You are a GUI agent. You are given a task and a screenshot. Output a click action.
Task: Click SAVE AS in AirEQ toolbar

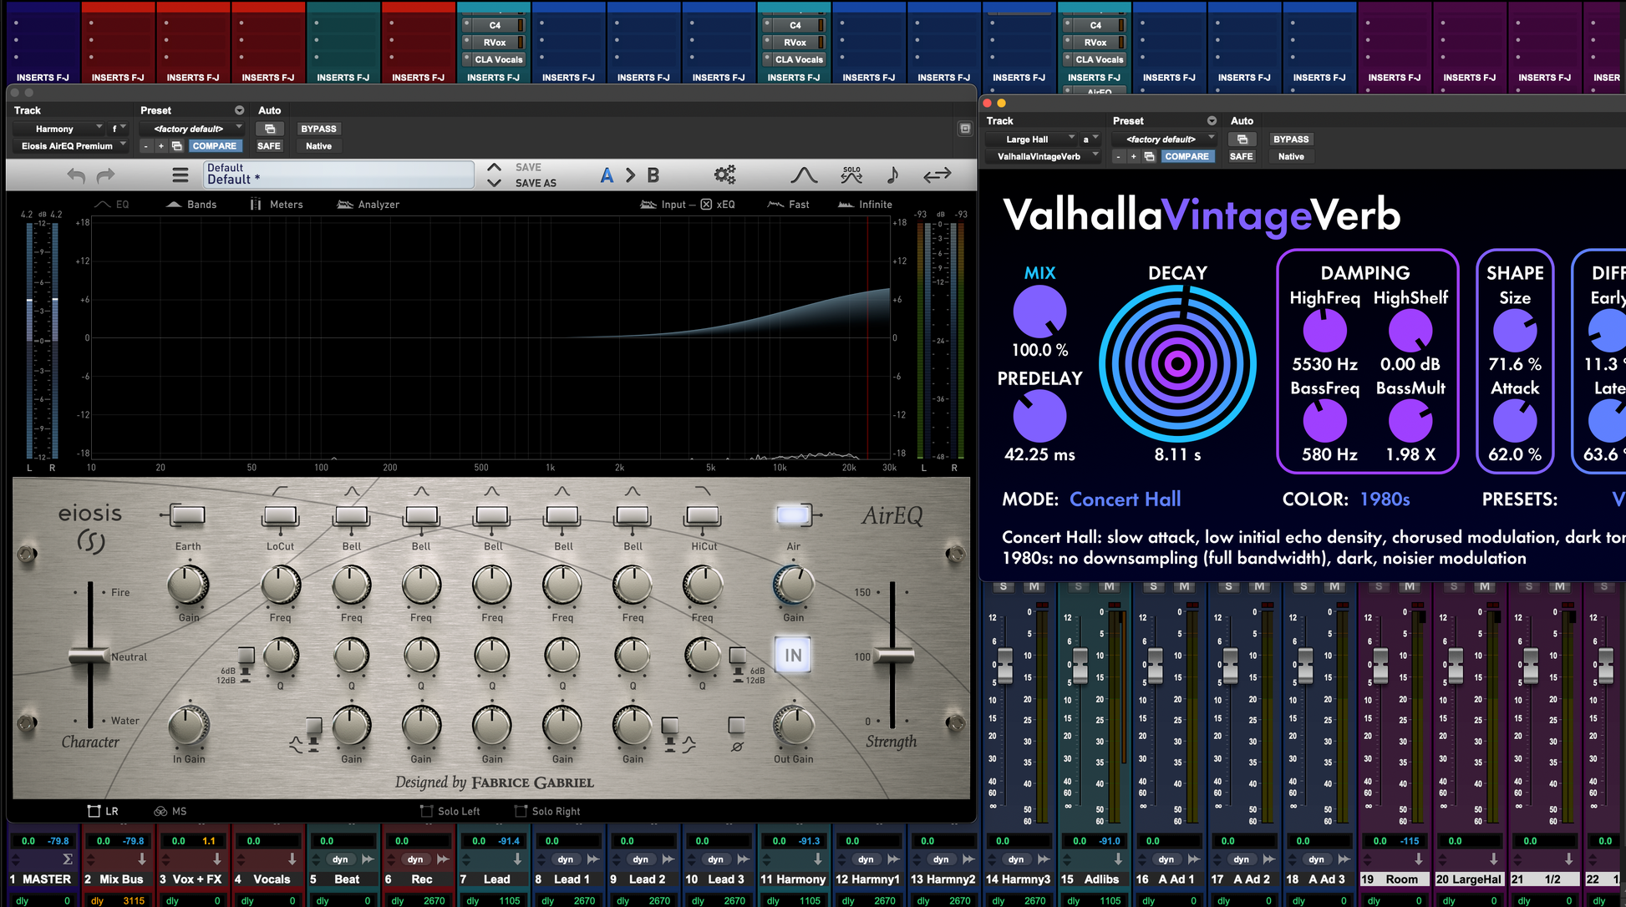[535, 183]
